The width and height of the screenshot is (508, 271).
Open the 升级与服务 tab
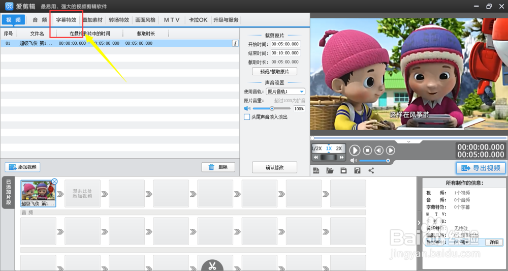pyautogui.click(x=226, y=20)
